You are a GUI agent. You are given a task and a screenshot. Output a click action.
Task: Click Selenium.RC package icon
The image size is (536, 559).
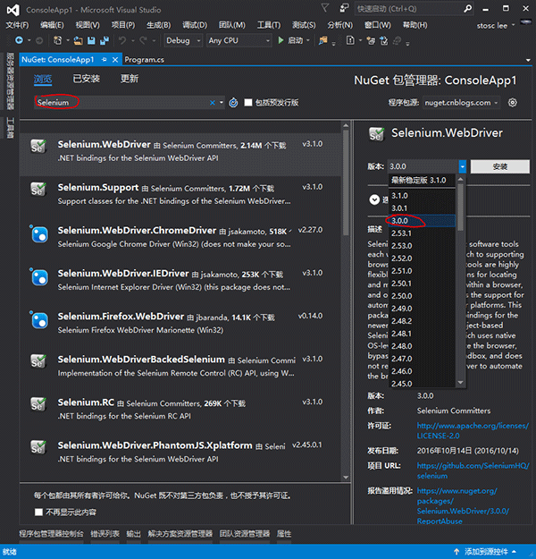coord(38,404)
